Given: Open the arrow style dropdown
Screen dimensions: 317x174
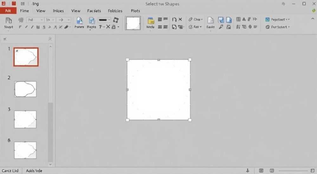Looking at the screenshot, I should pyautogui.click(x=63, y=20).
